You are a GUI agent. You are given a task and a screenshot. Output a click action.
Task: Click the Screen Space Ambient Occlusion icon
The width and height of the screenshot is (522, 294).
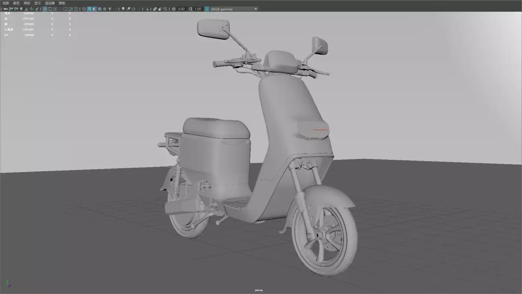point(123,9)
